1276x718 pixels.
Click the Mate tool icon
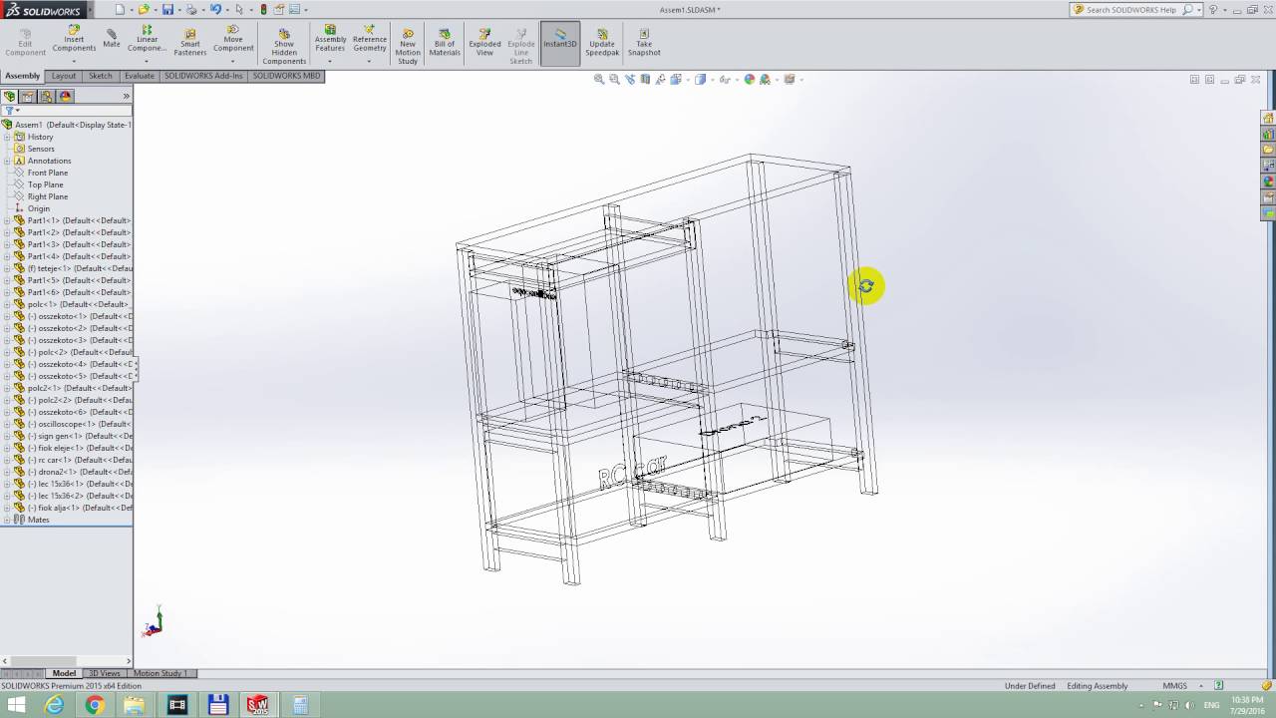point(112,38)
